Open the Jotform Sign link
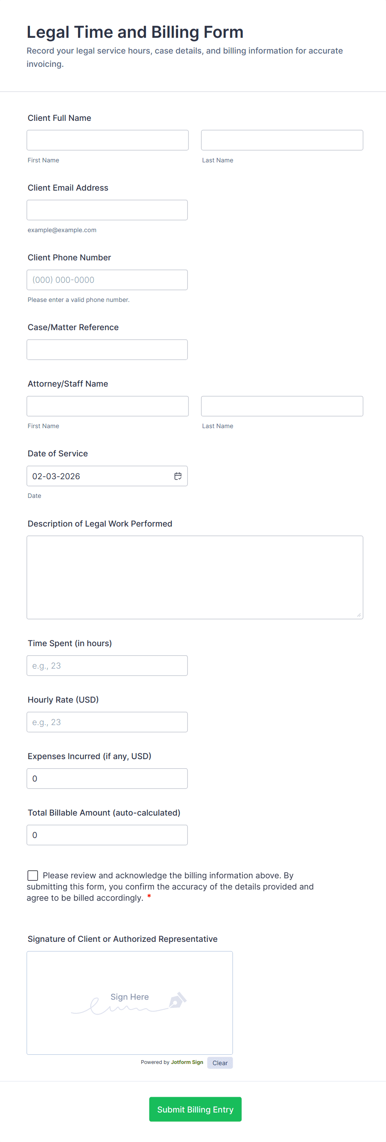386x1142 pixels. [x=187, y=1062]
